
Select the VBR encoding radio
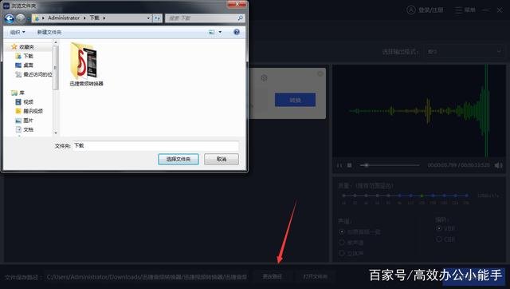[x=439, y=228]
